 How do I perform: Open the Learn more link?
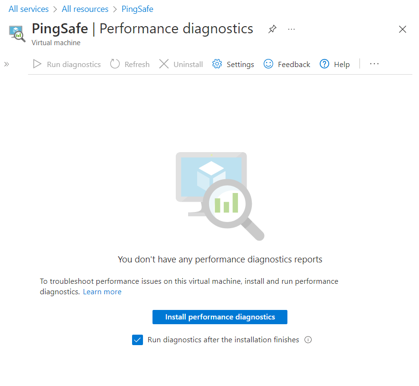[x=102, y=292]
